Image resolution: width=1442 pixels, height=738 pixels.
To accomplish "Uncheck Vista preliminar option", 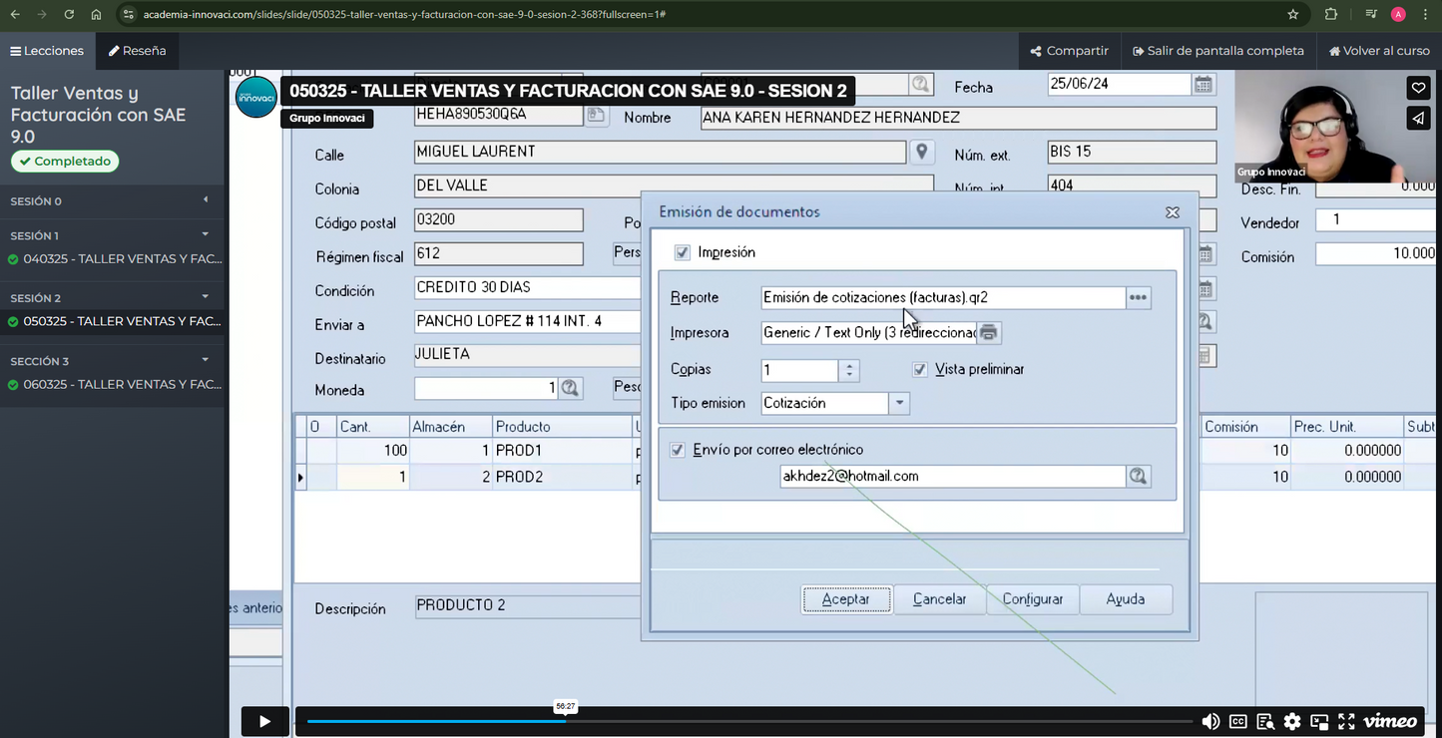I will (920, 369).
